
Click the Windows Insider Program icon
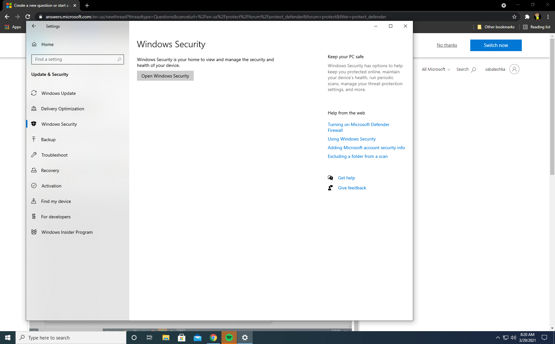[34, 232]
